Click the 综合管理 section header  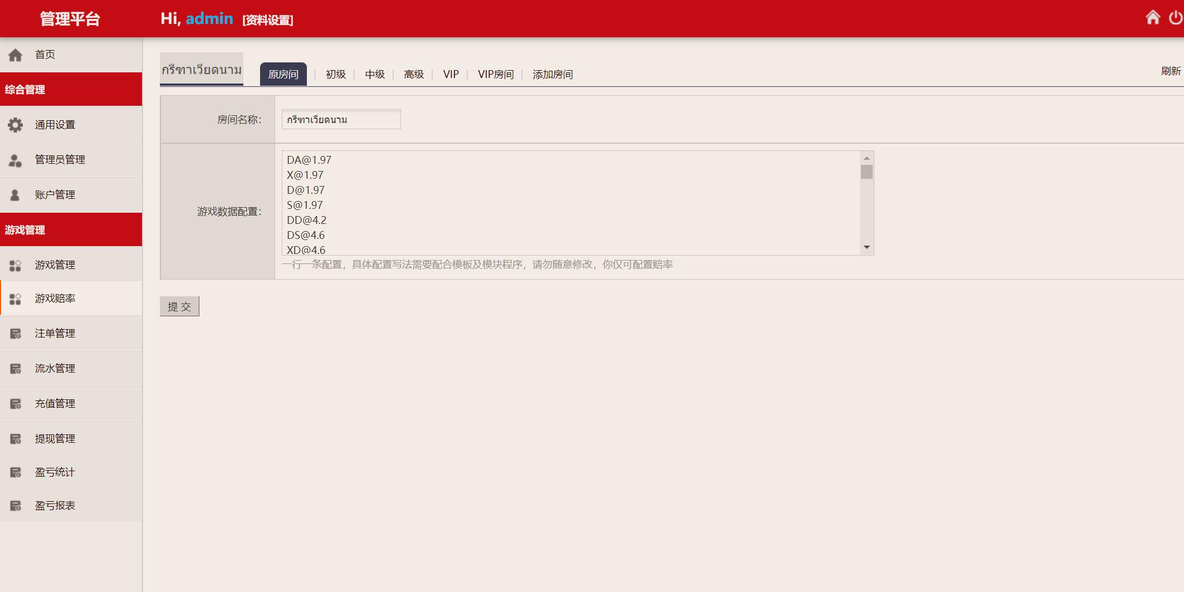coord(71,89)
